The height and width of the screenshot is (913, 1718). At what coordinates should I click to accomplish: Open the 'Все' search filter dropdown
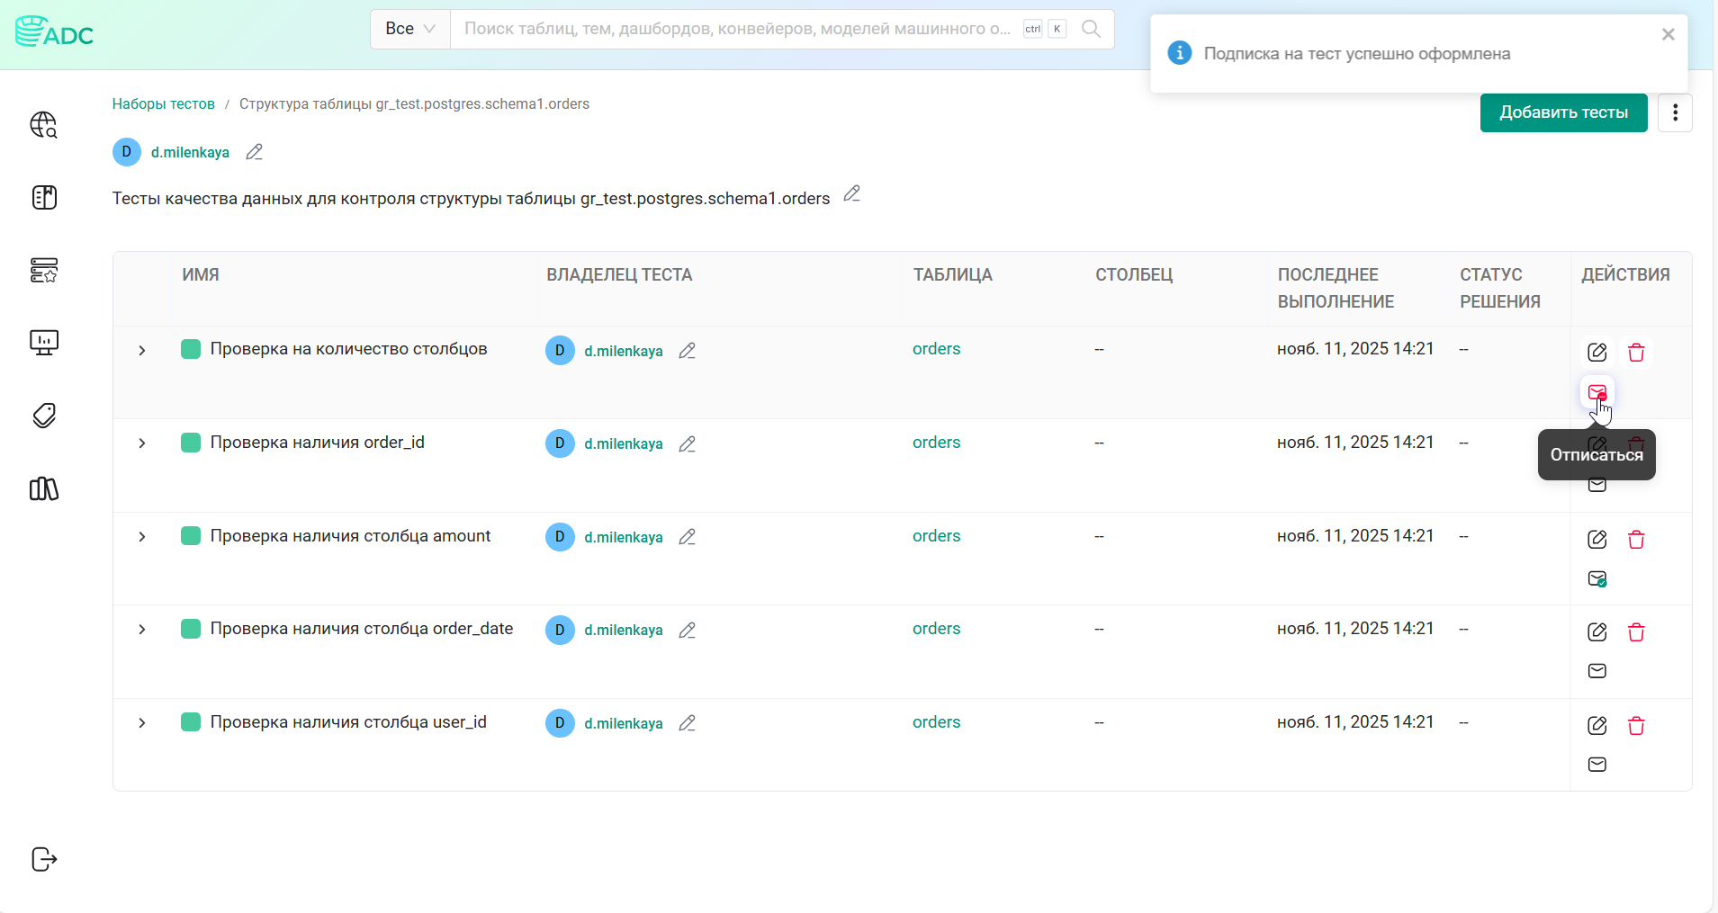click(x=410, y=29)
